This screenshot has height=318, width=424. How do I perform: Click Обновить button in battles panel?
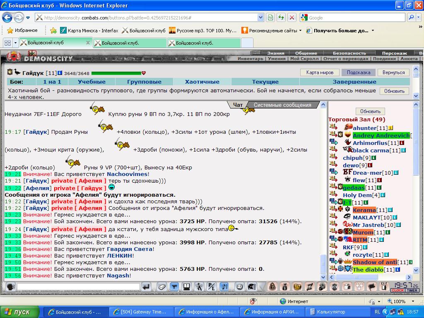click(394, 91)
